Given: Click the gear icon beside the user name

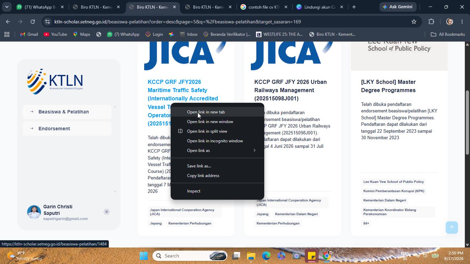Looking at the screenshot, I should (107, 212).
